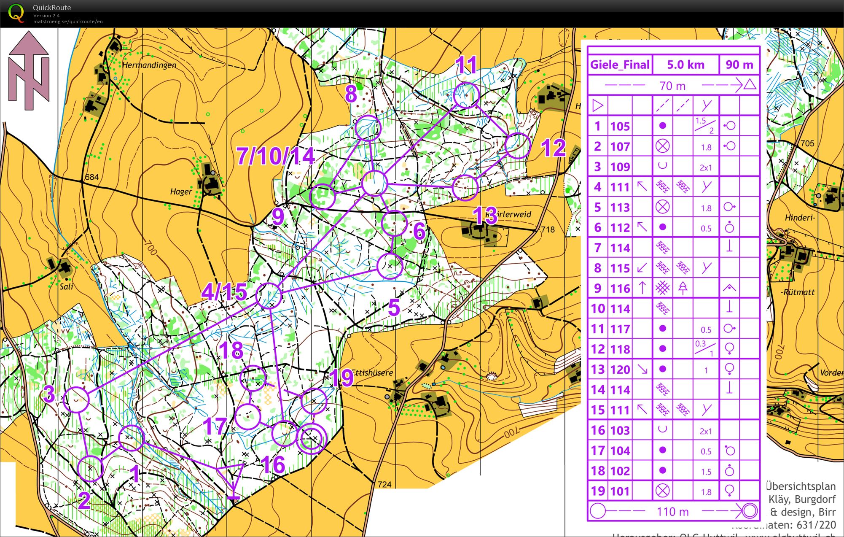Click the finish double circle on the map
The height and width of the screenshot is (537, 844).
[x=312, y=439]
